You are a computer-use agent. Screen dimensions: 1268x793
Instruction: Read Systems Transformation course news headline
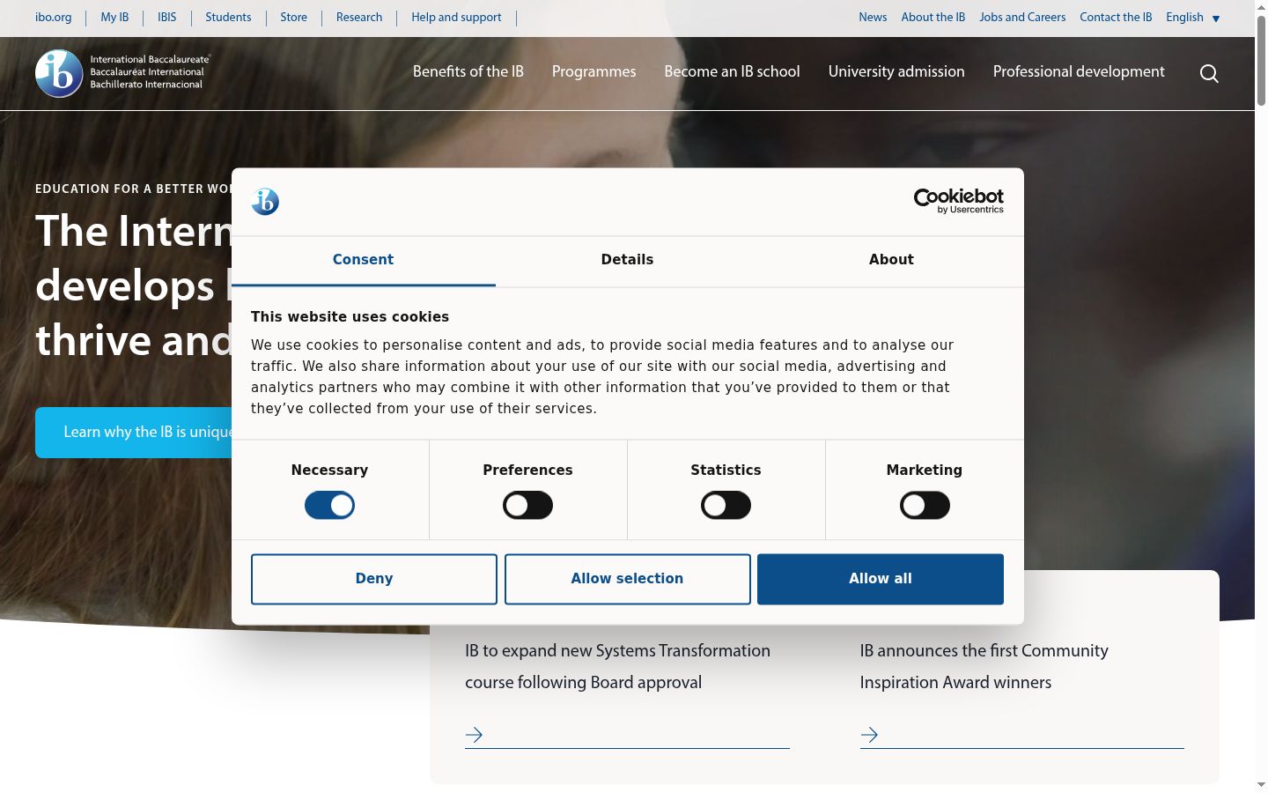coord(617,666)
